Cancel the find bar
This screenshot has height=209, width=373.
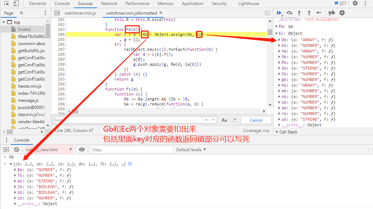click(x=256, y=120)
